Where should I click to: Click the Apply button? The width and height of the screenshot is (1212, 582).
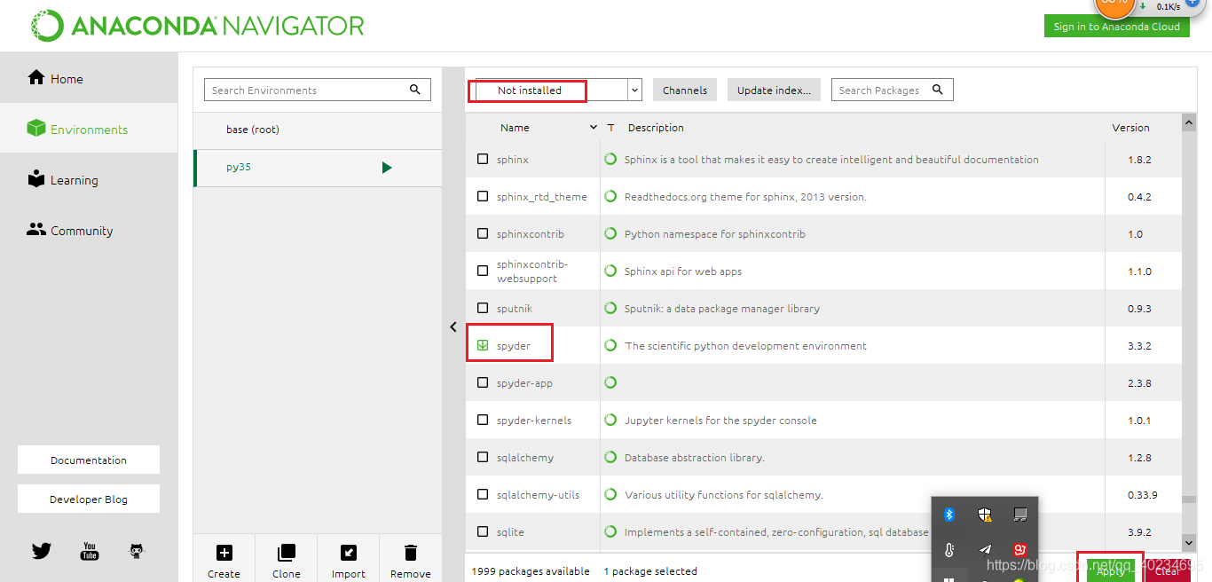(x=1110, y=570)
